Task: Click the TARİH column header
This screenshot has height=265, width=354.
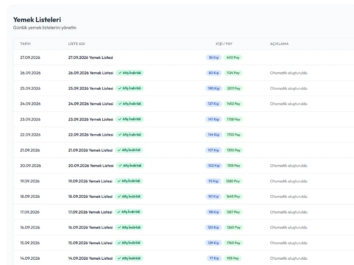Action: 25,44
